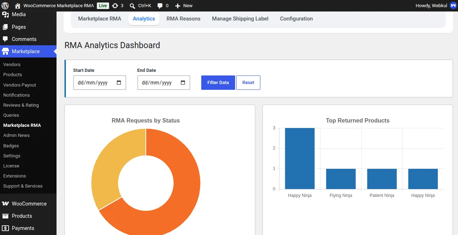Click the Products archive icon
Screen dimensions: 458x235
[x=5, y=216]
